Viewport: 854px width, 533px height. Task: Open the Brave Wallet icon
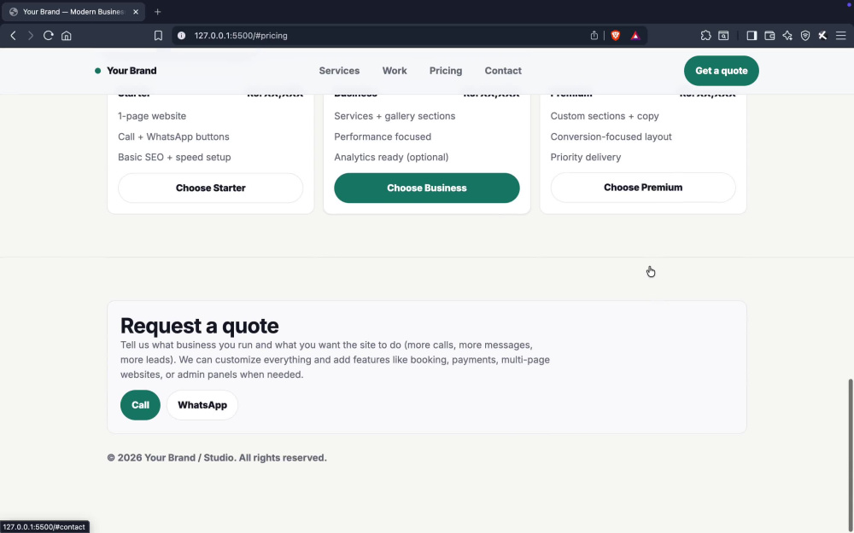tap(769, 35)
